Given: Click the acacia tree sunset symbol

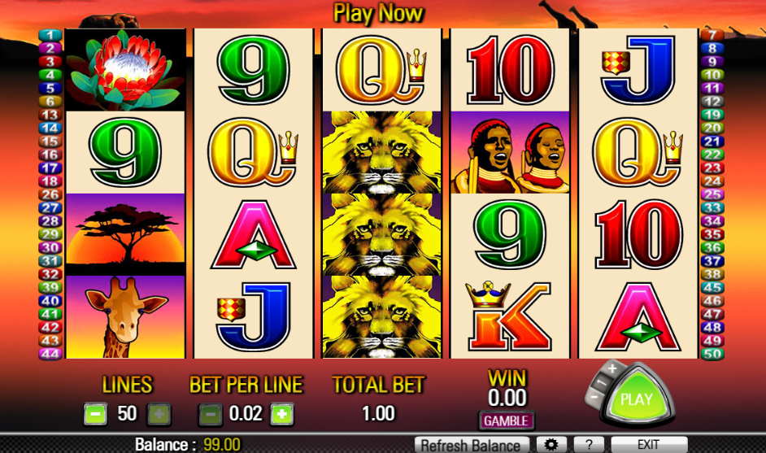Looking at the screenshot, I should click(x=125, y=233).
